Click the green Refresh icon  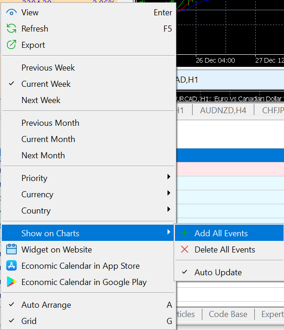tap(12, 29)
